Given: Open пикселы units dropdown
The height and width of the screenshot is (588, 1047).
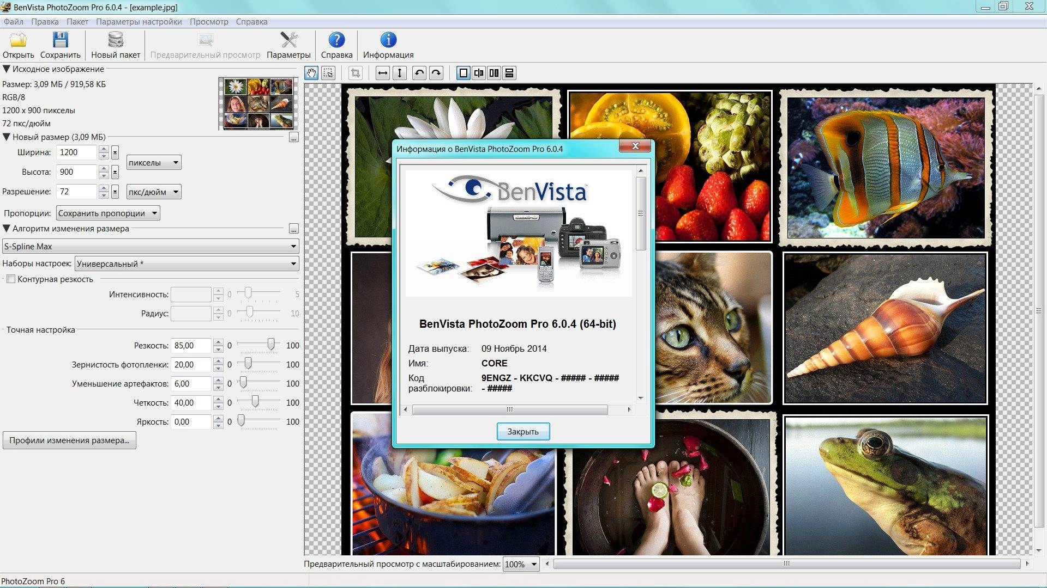Looking at the screenshot, I should 154,162.
